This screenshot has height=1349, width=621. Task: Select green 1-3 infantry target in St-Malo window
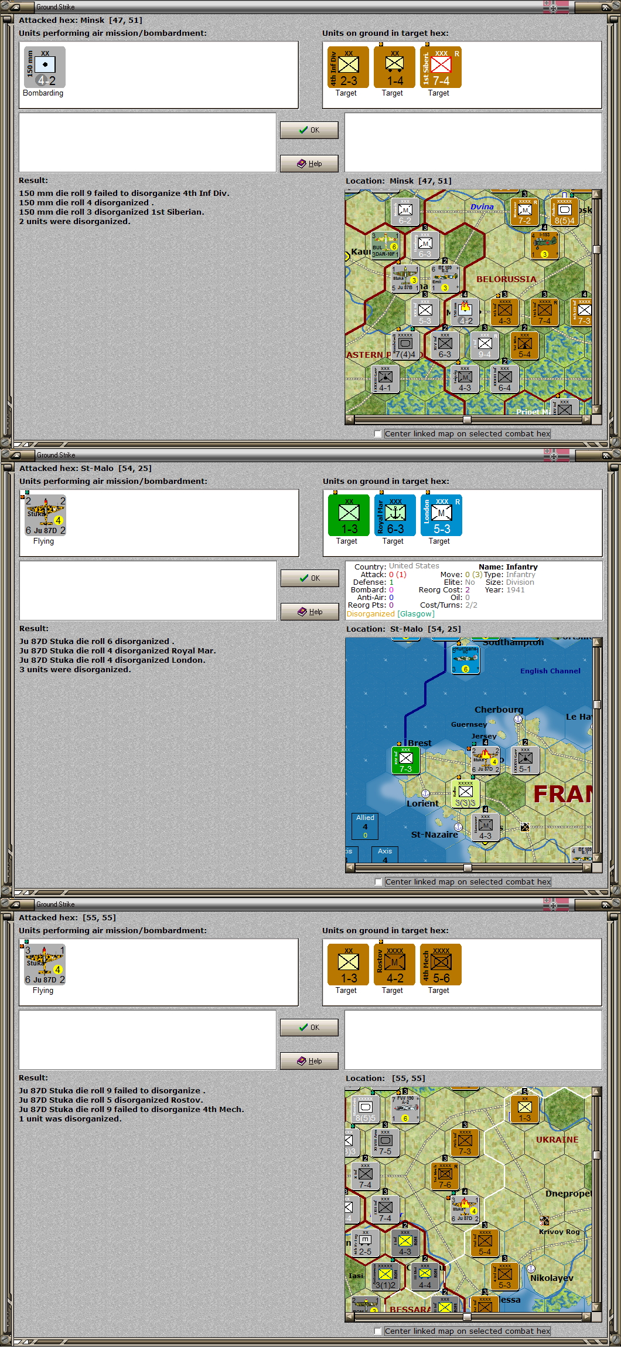(349, 516)
